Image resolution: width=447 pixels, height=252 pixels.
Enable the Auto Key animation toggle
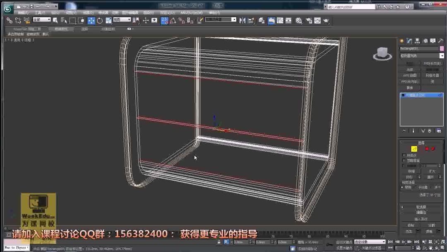(344, 242)
